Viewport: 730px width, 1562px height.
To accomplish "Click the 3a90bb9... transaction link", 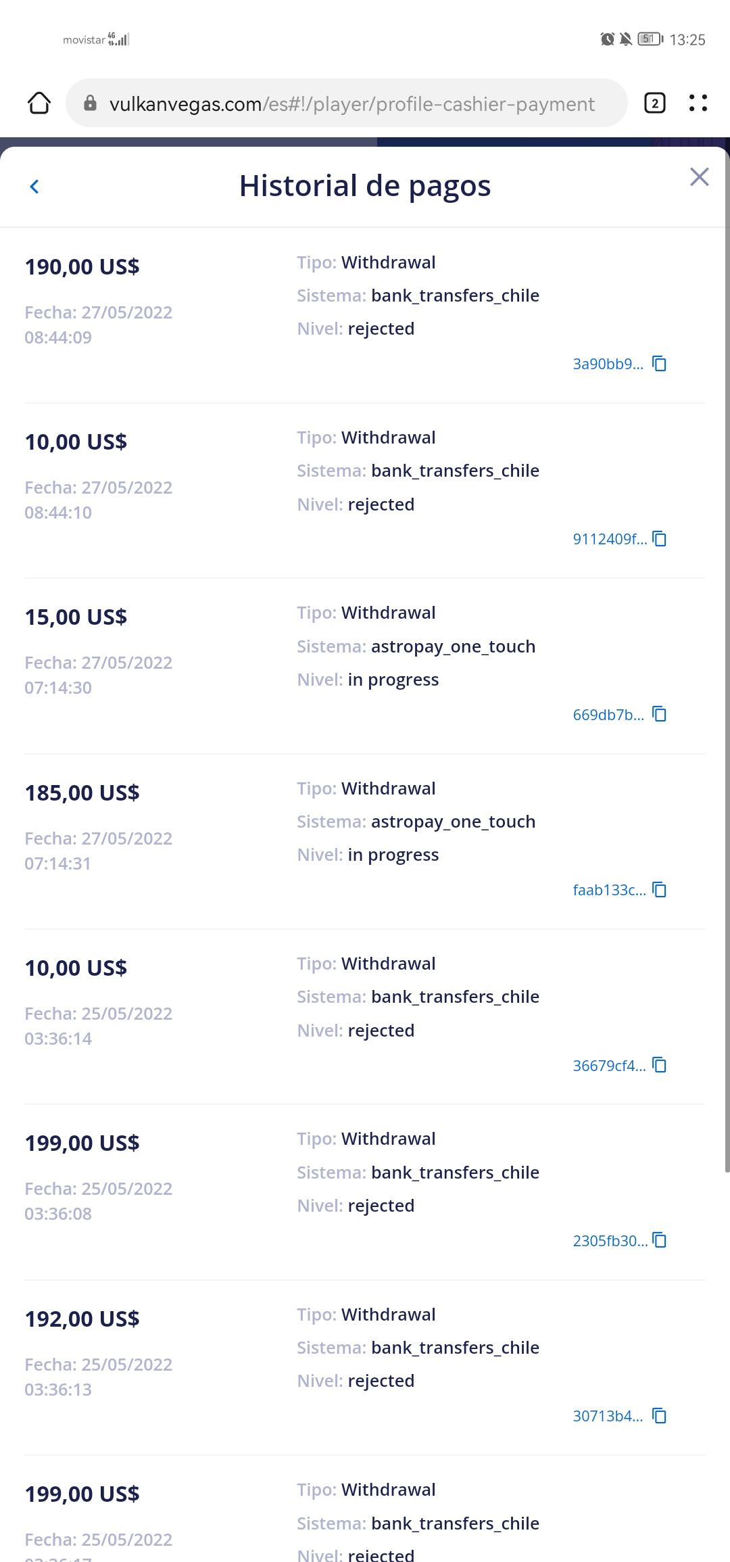I will pos(608,364).
